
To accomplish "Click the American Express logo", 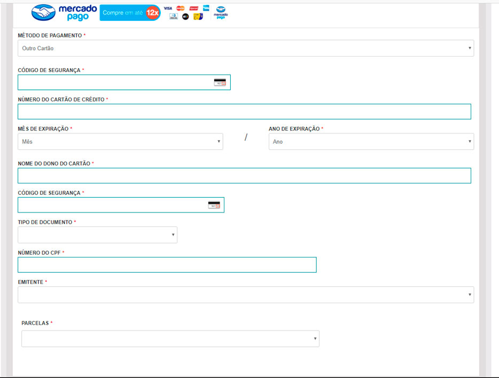I will (x=206, y=8).
